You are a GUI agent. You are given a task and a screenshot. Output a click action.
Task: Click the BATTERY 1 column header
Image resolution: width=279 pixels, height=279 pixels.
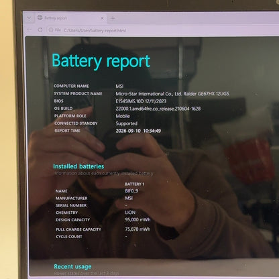coord(135,184)
